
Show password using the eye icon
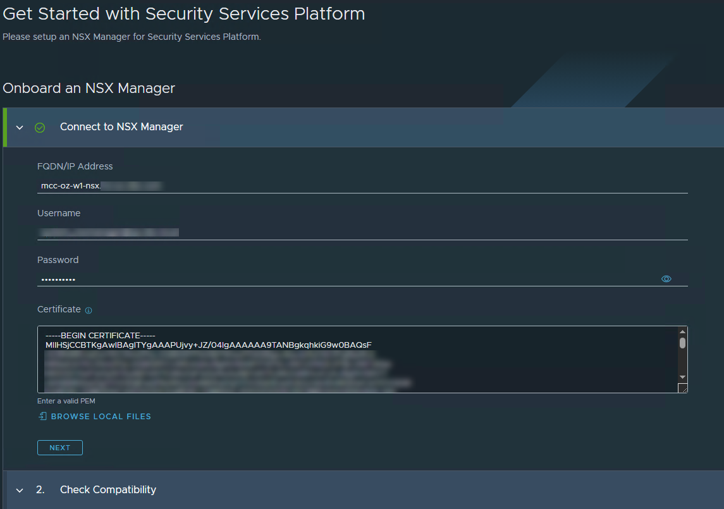point(666,279)
